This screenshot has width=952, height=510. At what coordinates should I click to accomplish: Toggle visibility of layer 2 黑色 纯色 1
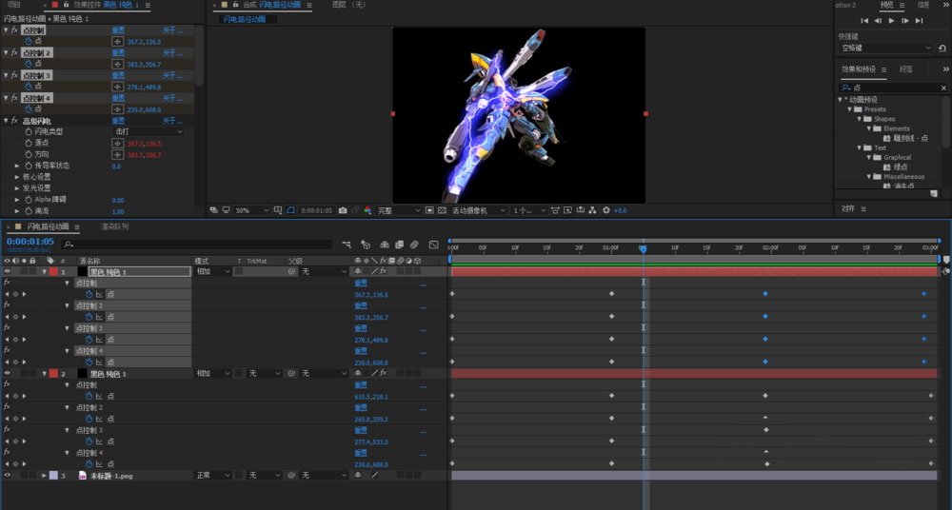coord(8,374)
